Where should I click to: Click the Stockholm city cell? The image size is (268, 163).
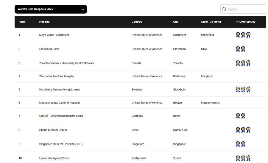(180, 90)
